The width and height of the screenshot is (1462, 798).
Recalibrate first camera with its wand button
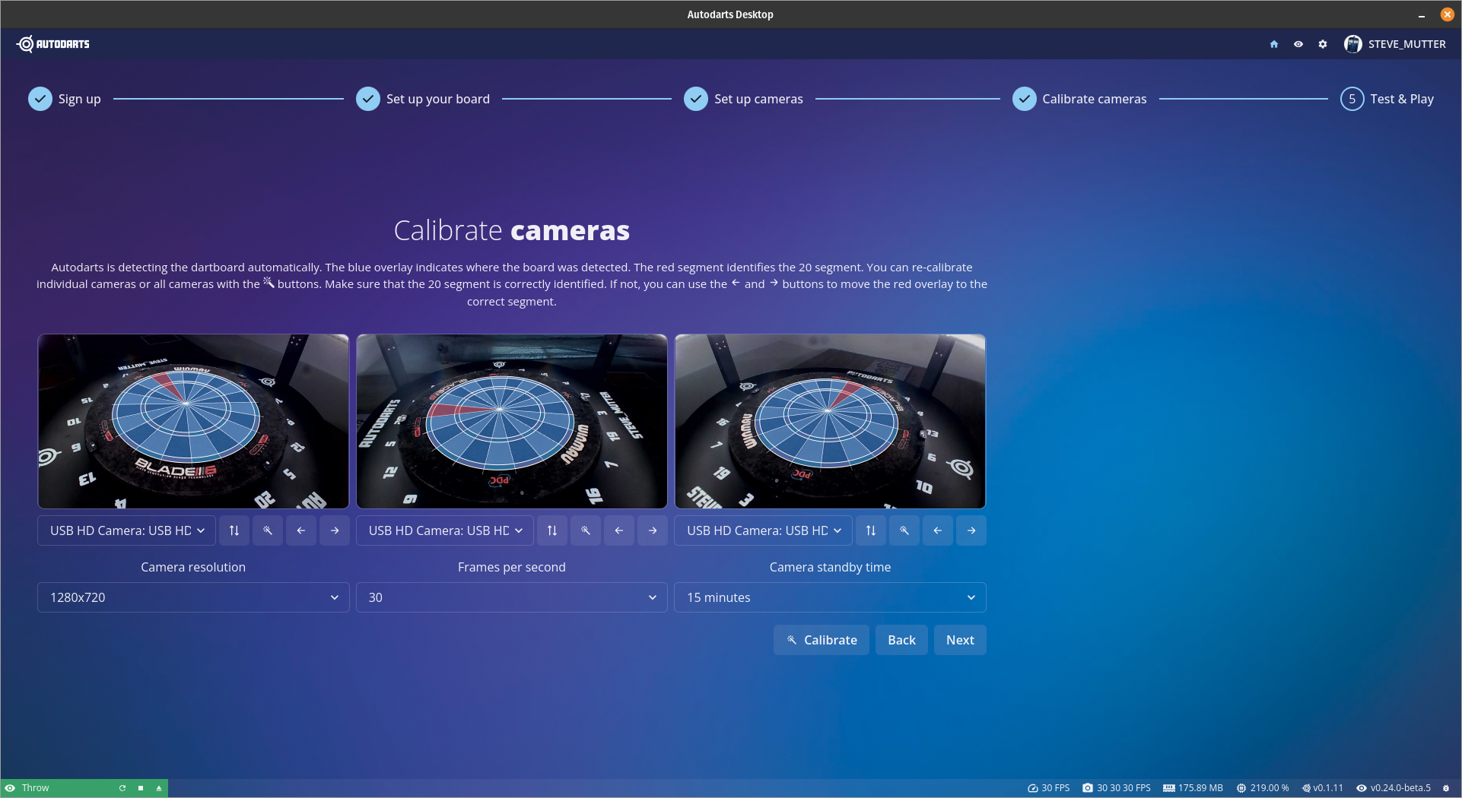click(x=268, y=530)
